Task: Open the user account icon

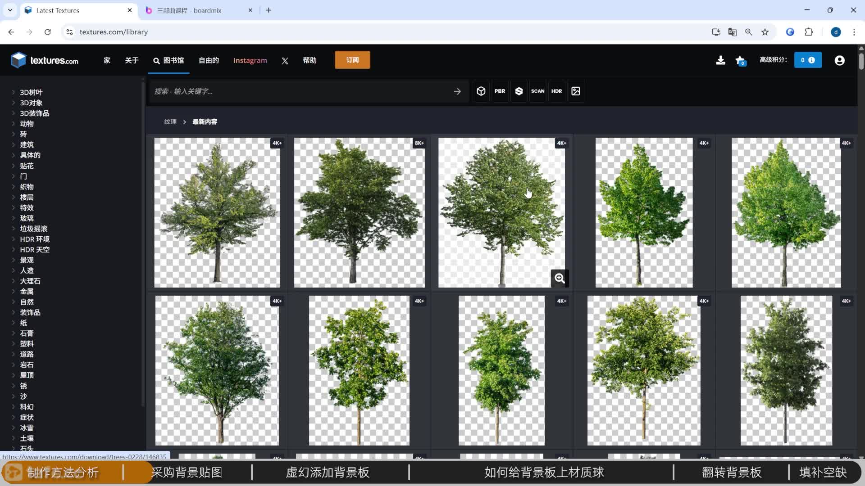Action: (839, 60)
